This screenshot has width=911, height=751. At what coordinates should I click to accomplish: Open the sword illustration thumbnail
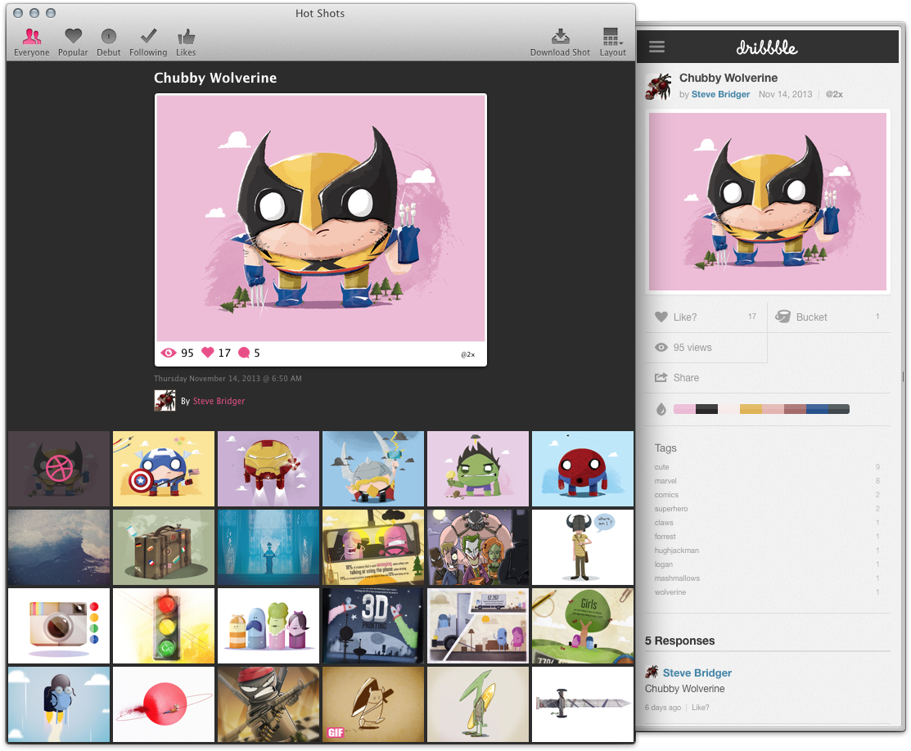[x=583, y=704]
